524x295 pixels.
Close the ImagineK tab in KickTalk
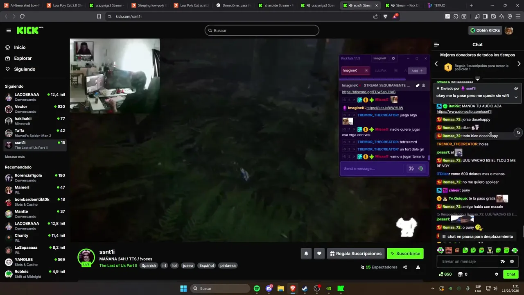pos(366,70)
